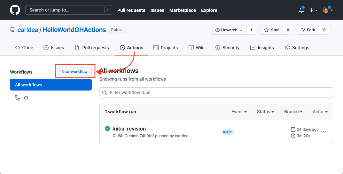Click the main branch label

pos(228,132)
